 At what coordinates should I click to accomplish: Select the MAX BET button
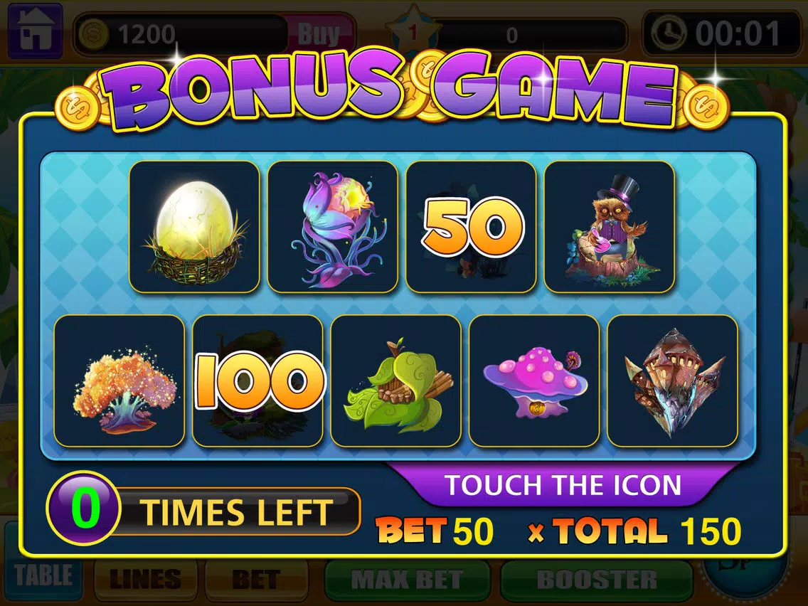(x=407, y=579)
